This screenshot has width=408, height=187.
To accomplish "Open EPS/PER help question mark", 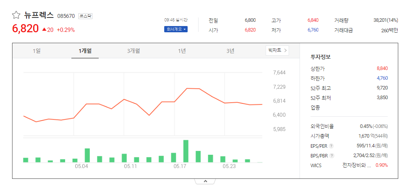I will pos(331,146).
